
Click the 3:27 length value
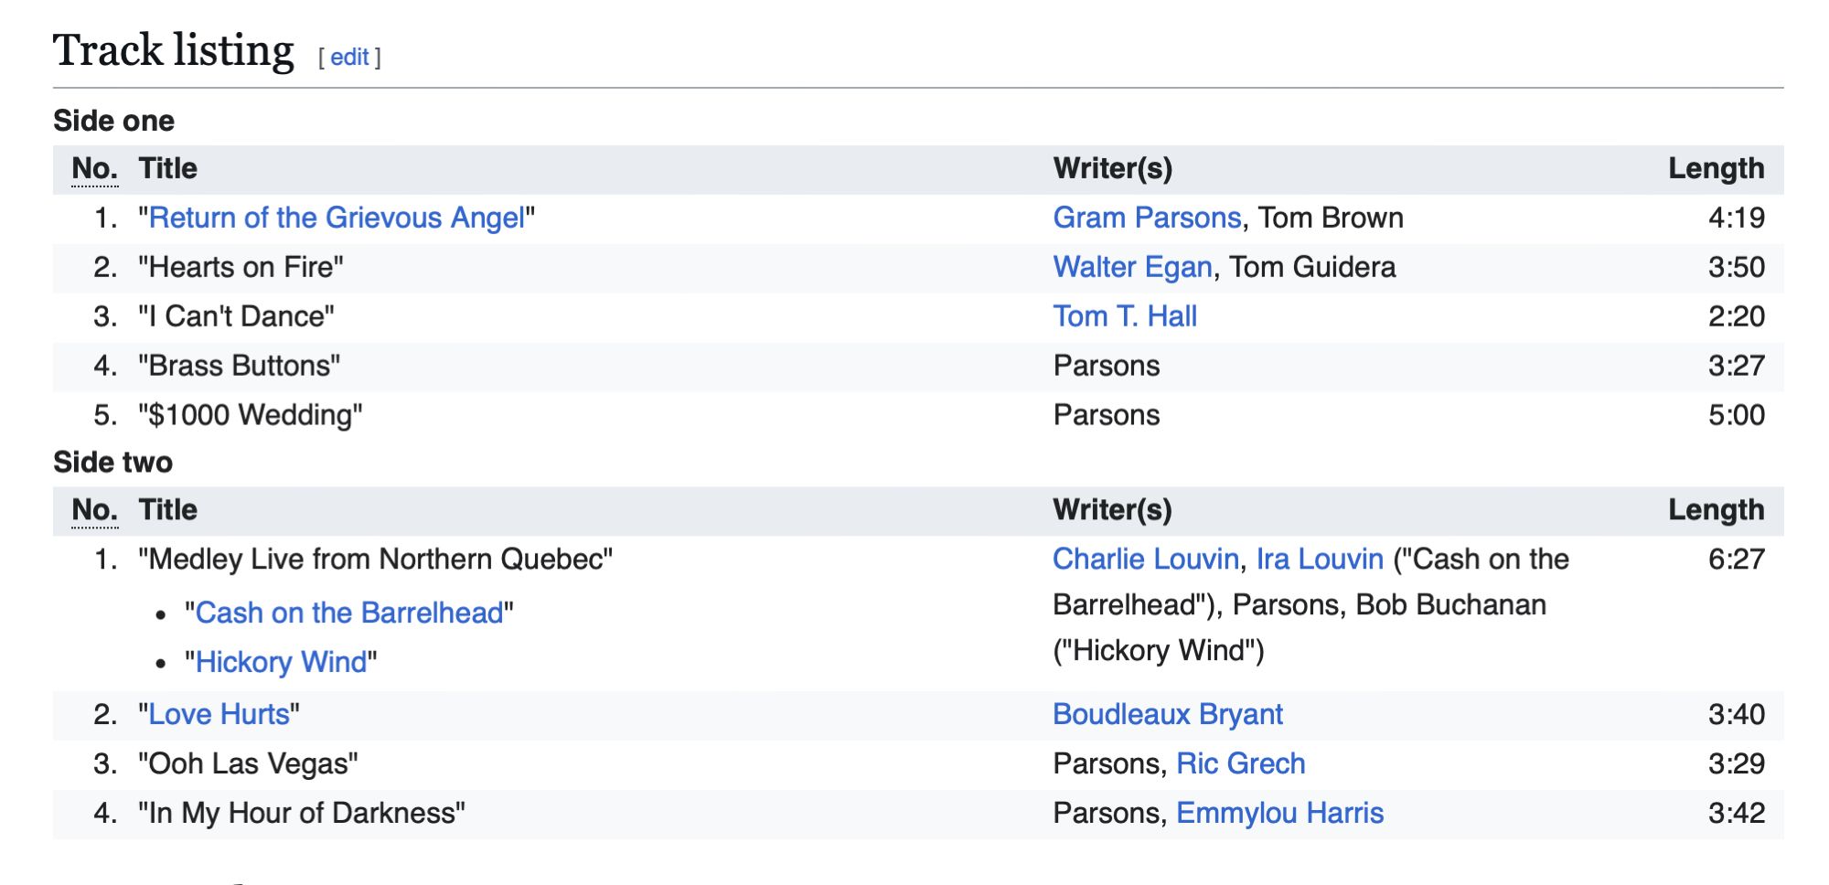(x=1736, y=366)
